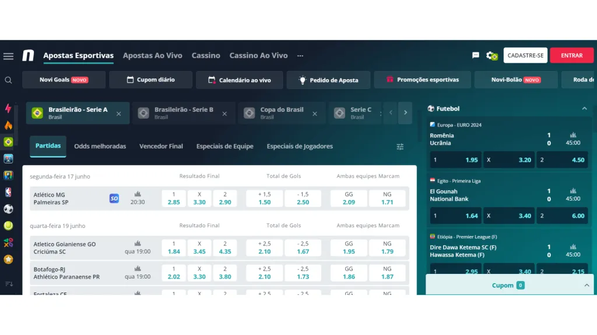
Task: Open settings gear with Brazil flag
Action: [492, 56]
